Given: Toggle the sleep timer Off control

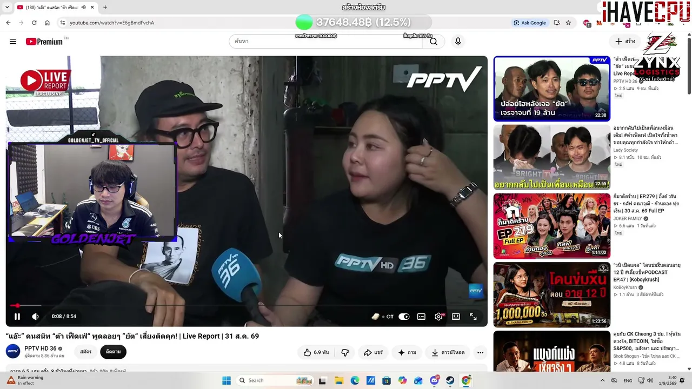Looking at the screenshot, I should 383,317.
